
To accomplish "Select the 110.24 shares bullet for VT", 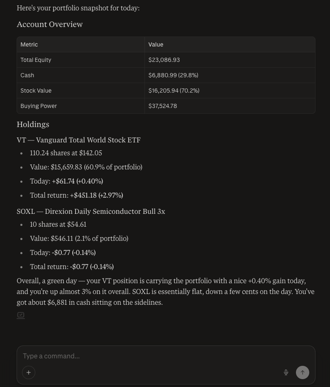I will pos(66,152).
